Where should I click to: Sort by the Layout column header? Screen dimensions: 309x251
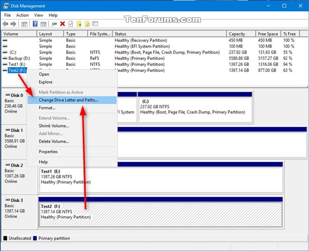[50, 34]
